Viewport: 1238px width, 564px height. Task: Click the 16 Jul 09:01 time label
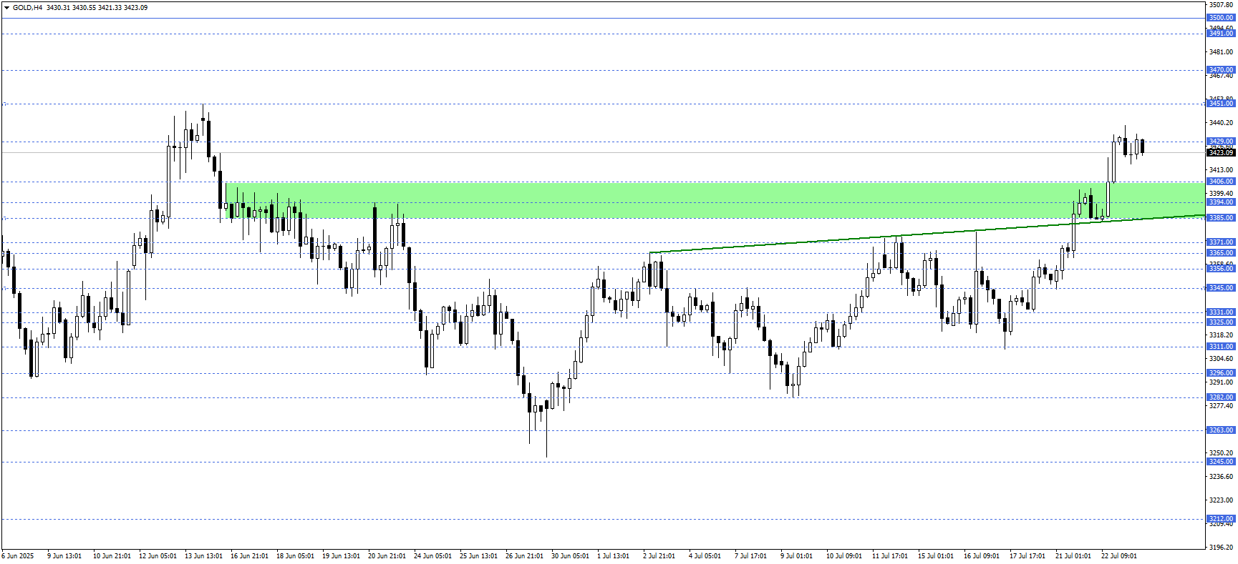coord(982,556)
